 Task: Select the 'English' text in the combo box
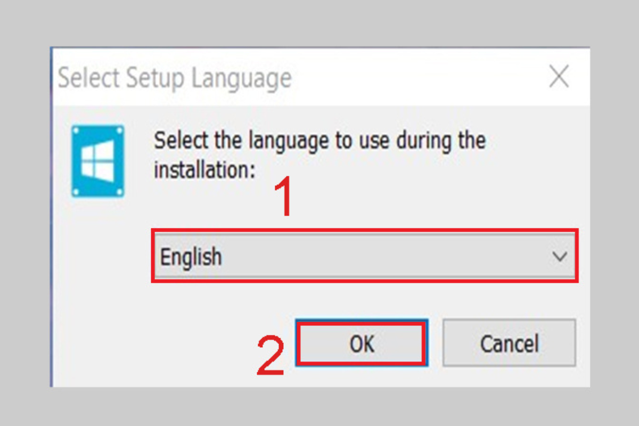click(191, 257)
